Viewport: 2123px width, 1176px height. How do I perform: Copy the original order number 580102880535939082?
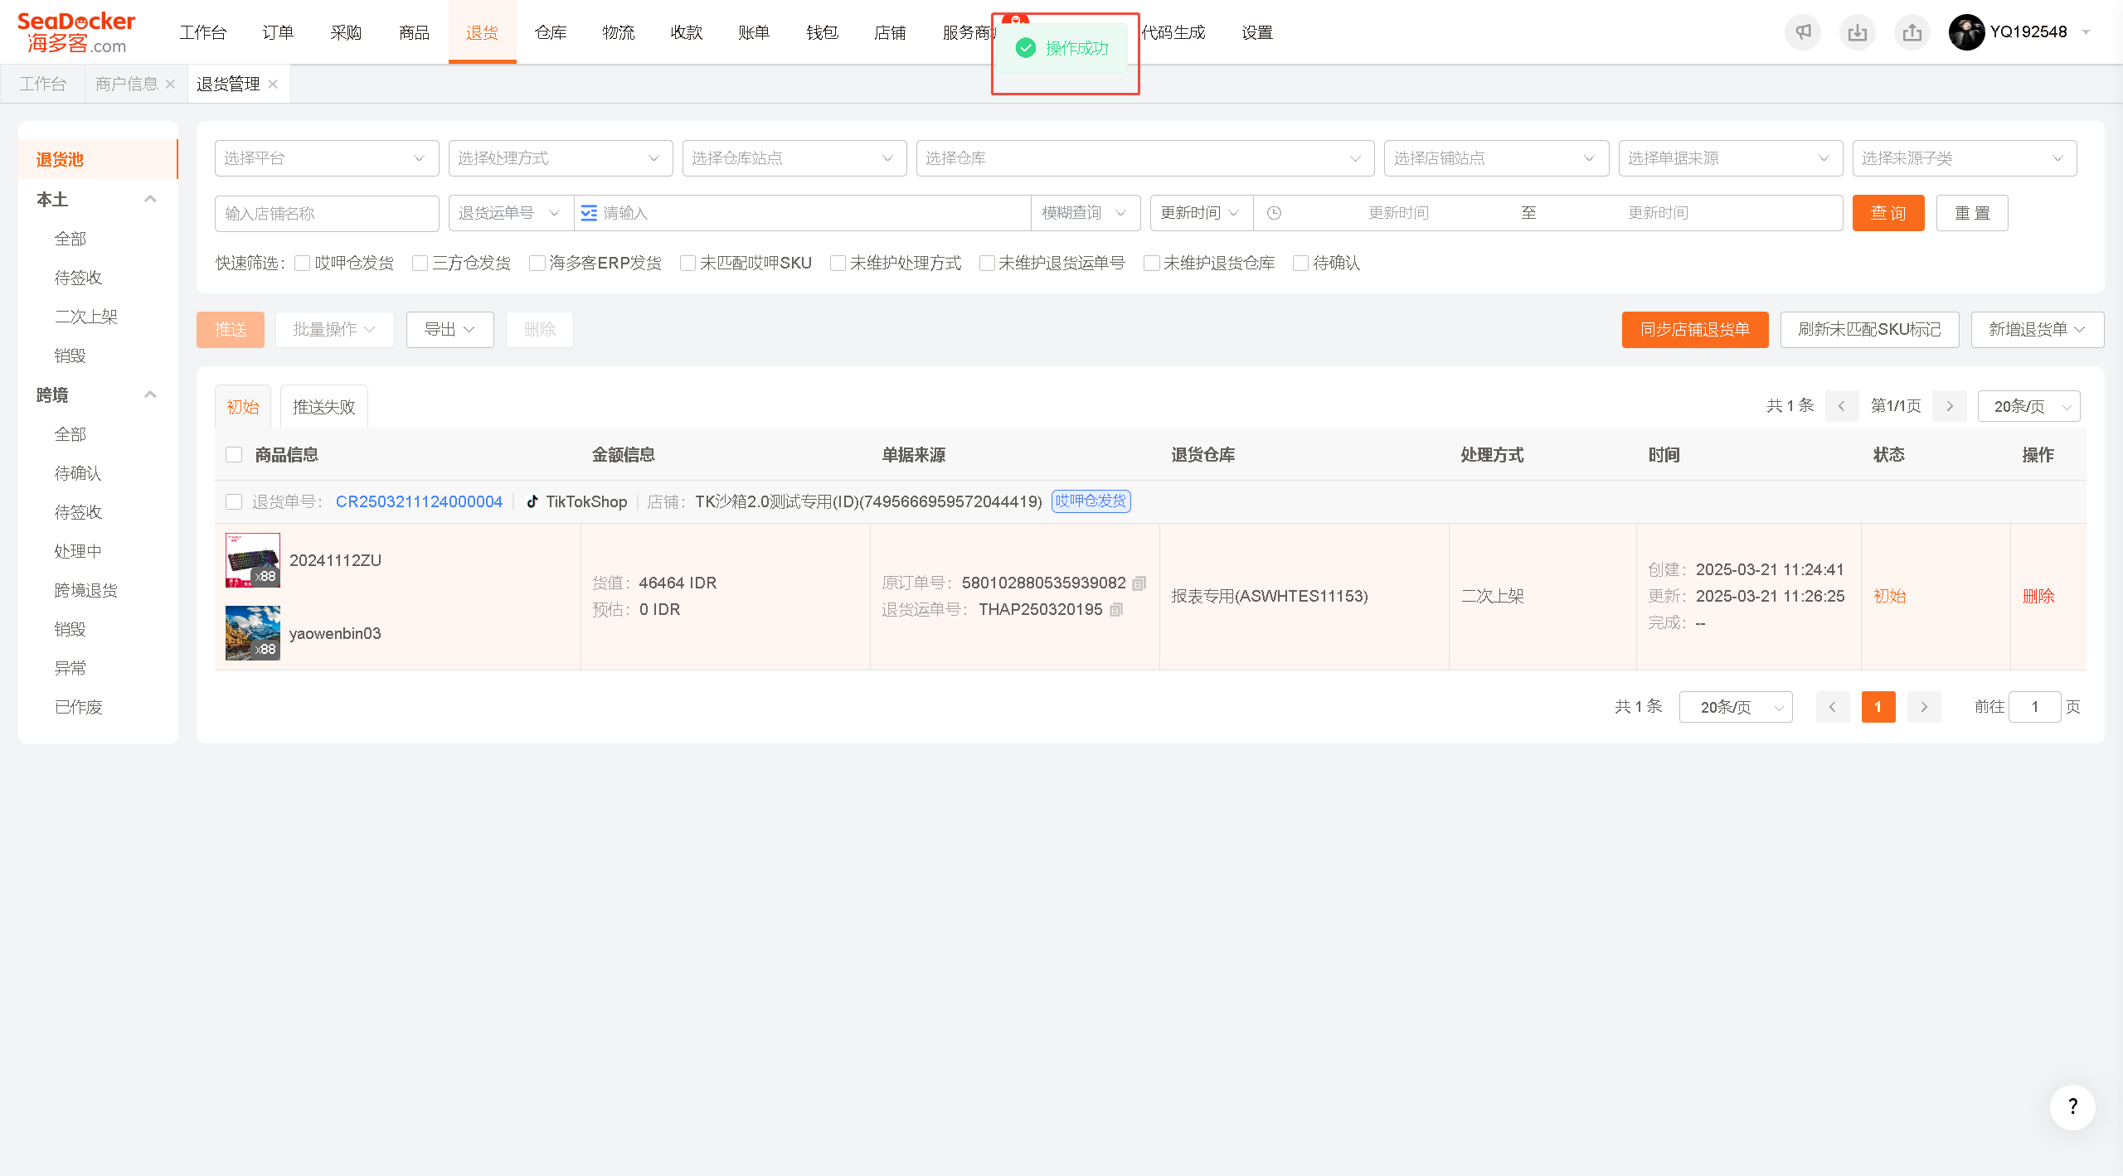point(1139,583)
